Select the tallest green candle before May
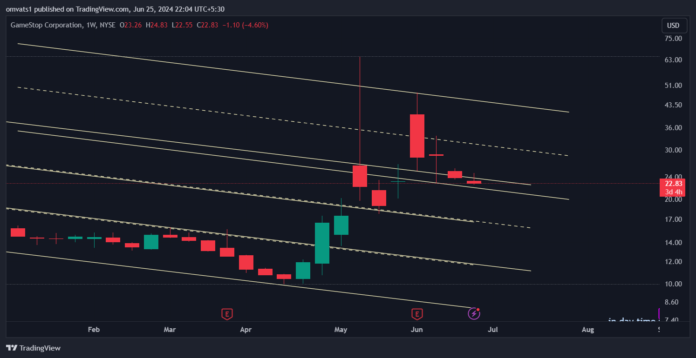 pos(322,243)
